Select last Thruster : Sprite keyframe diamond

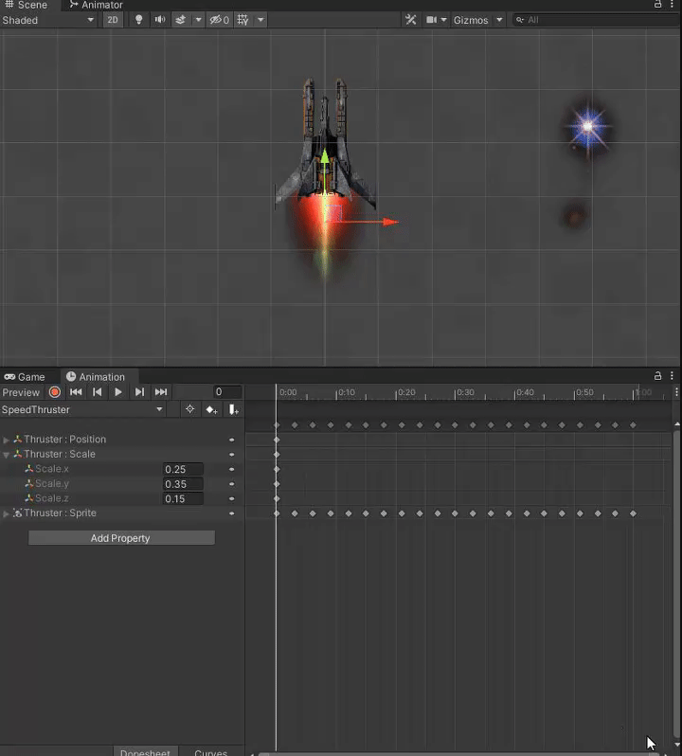click(x=634, y=513)
